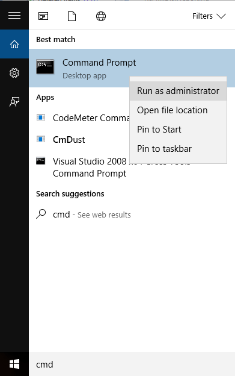Click the Command Prompt app icon
Image resolution: width=235 pixels, height=376 pixels.
[45, 66]
